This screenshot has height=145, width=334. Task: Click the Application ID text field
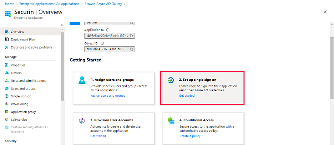click(x=110, y=36)
